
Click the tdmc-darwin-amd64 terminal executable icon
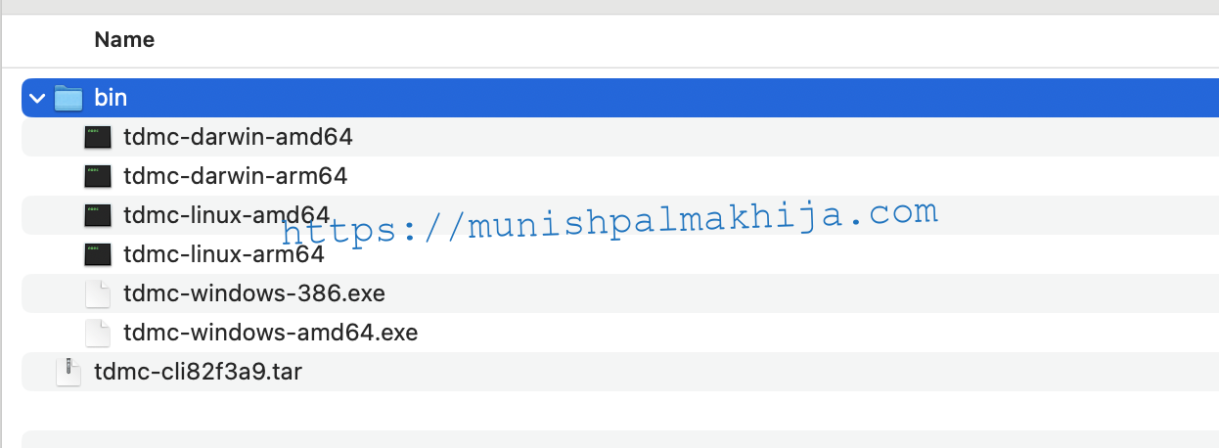pos(98,137)
